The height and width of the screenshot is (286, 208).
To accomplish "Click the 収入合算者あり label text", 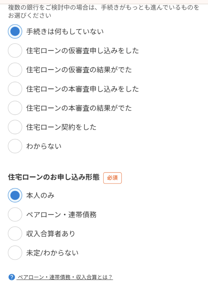I will pyautogui.click(x=51, y=233).
